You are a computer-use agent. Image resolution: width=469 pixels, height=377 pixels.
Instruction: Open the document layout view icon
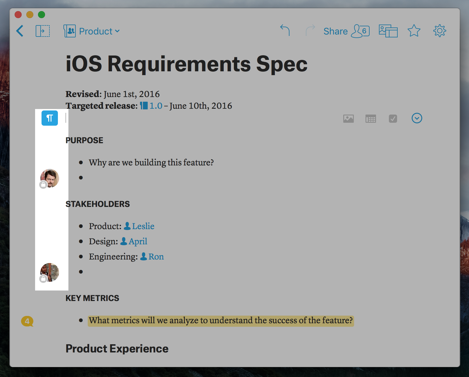point(388,31)
